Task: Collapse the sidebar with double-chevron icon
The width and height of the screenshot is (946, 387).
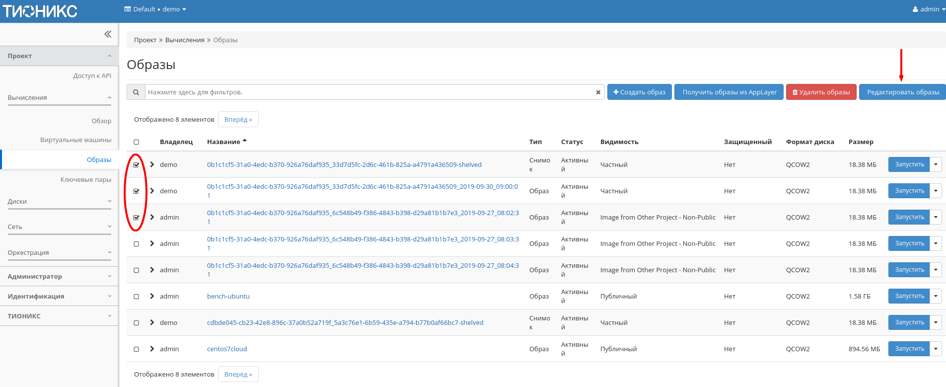Action: click(108, 34)
